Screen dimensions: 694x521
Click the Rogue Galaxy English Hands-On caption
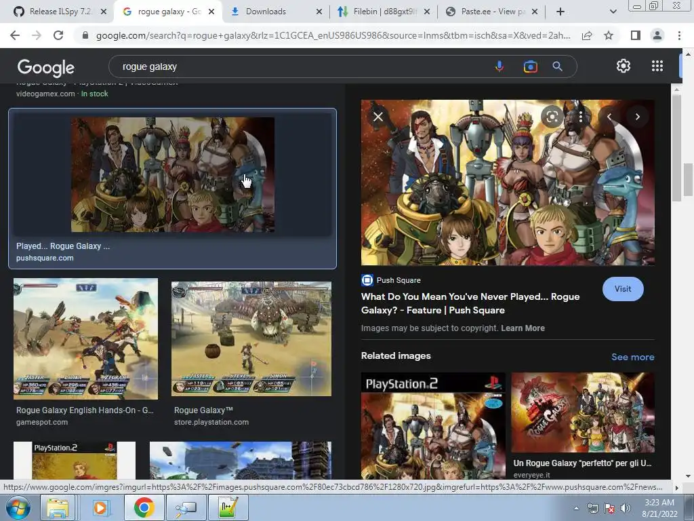tap(85, 410)
